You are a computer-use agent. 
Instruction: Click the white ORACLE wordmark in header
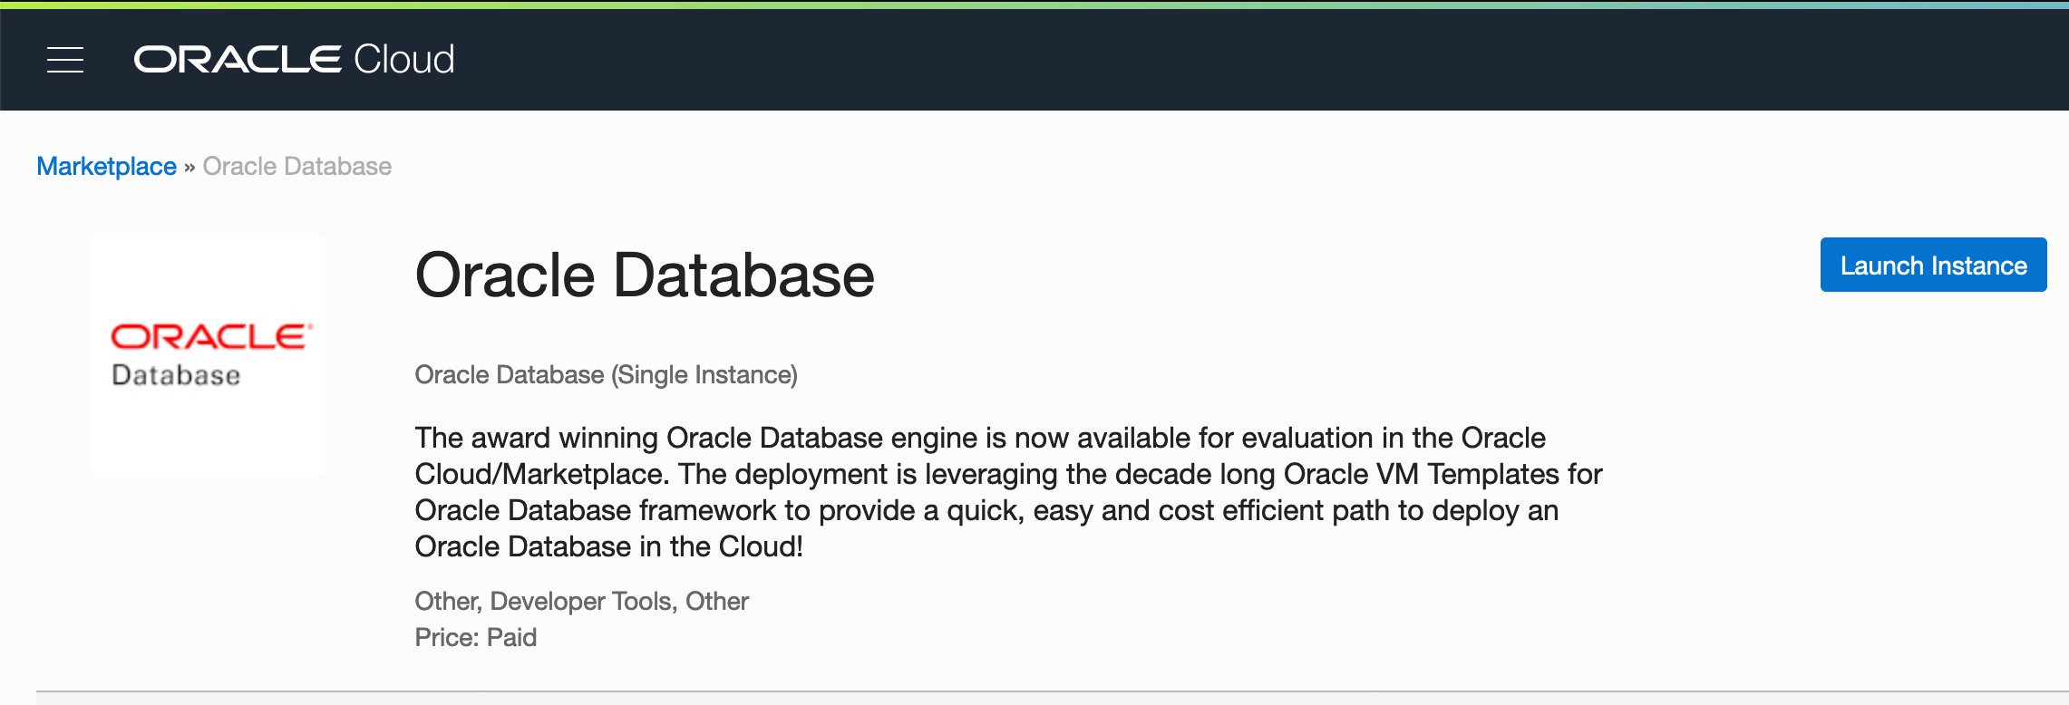click(x=238, y=60)
